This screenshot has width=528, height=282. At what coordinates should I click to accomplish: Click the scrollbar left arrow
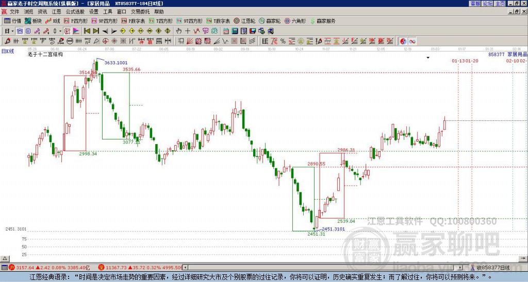[x=185, y=268]
